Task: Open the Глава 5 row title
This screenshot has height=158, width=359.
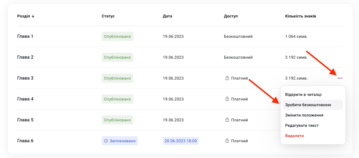Action: 25,120
